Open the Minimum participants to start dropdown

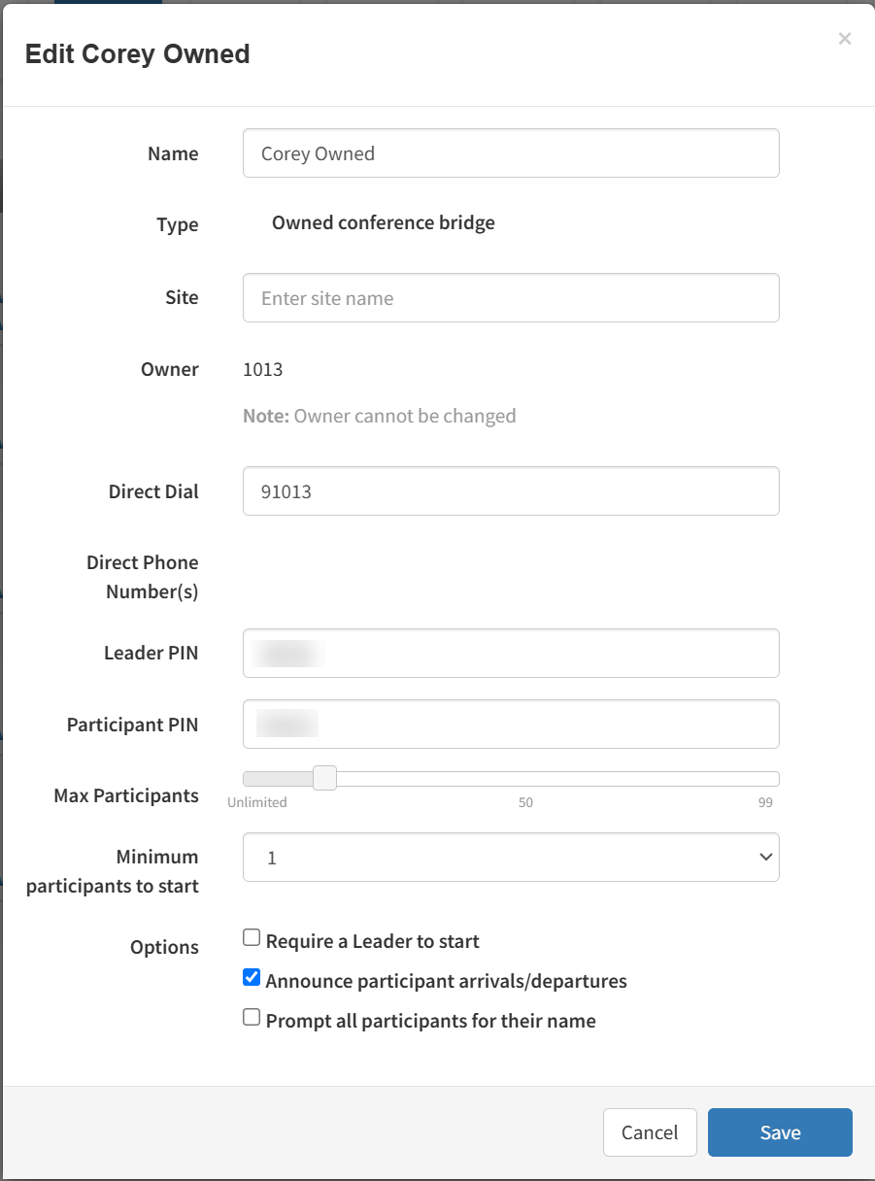point(511,858)
